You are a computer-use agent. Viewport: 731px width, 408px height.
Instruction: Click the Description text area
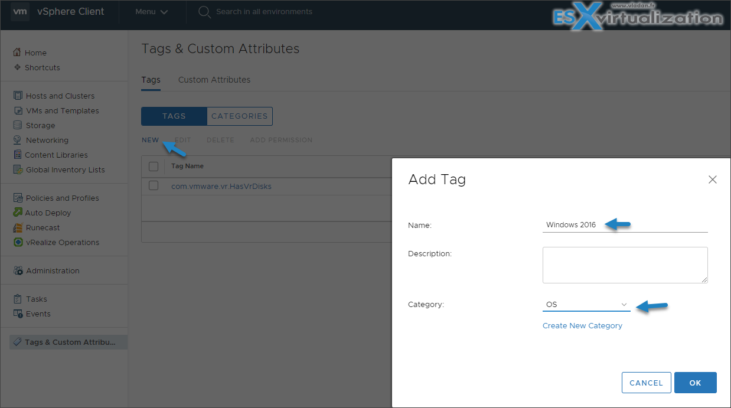coord(625,265)
